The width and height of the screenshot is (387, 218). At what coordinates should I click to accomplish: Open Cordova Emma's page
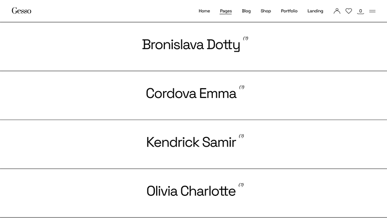click(x=191, y=94)
